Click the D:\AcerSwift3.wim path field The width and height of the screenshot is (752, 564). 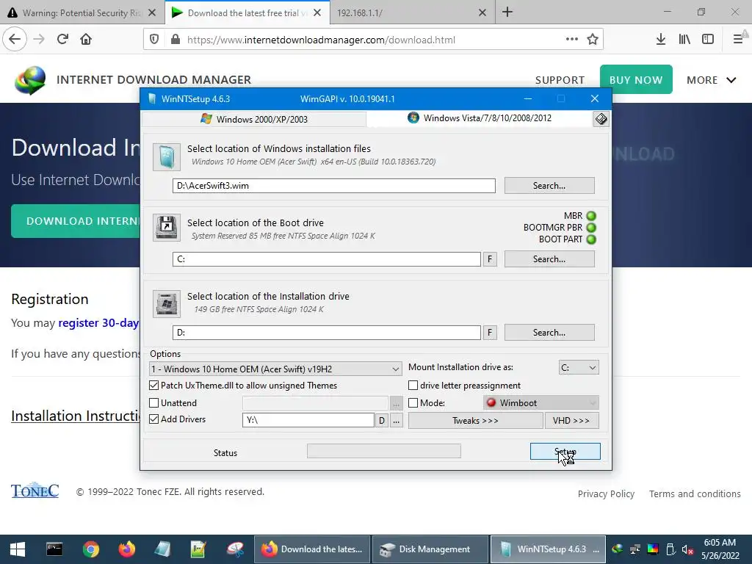pyautogui.click(x=334, y=186)
